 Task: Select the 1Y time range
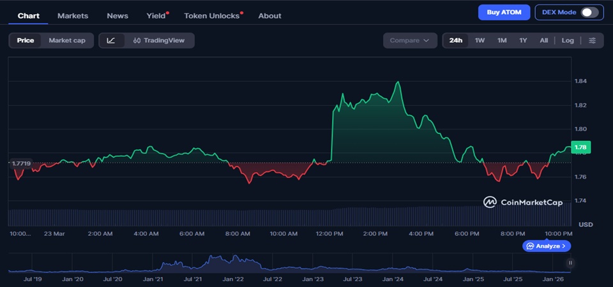[x=523, y=41]
